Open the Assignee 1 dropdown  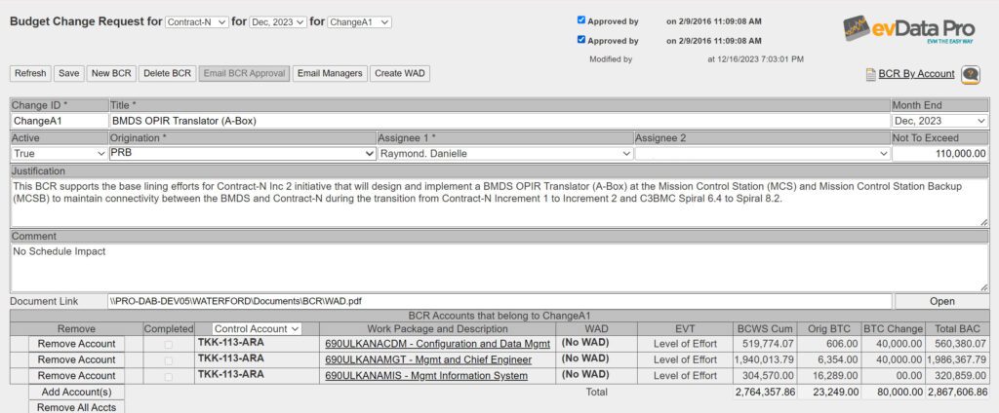point(505,153)
